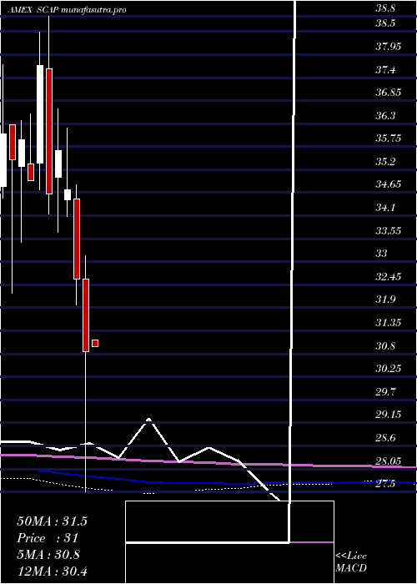Click the 'Price : 31' readout

(x=48, y=538)
